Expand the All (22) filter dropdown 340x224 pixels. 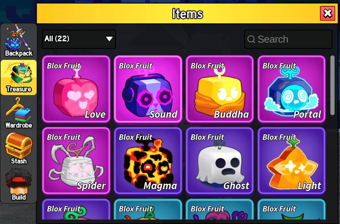79,39
